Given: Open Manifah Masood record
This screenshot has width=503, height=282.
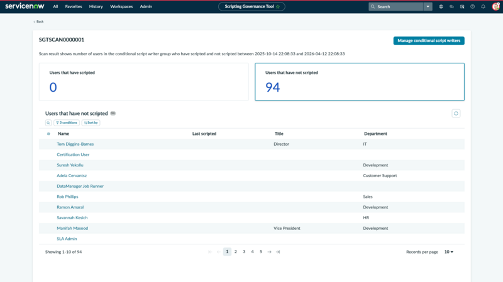Looking at the screenshot, I should 72,228.
